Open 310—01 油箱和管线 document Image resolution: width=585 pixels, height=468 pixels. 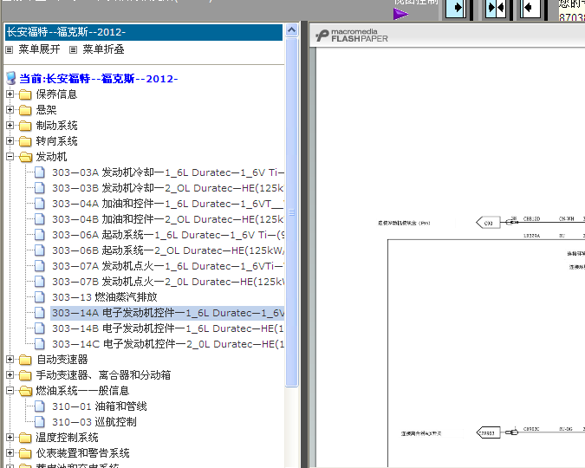tap(100, 406)
